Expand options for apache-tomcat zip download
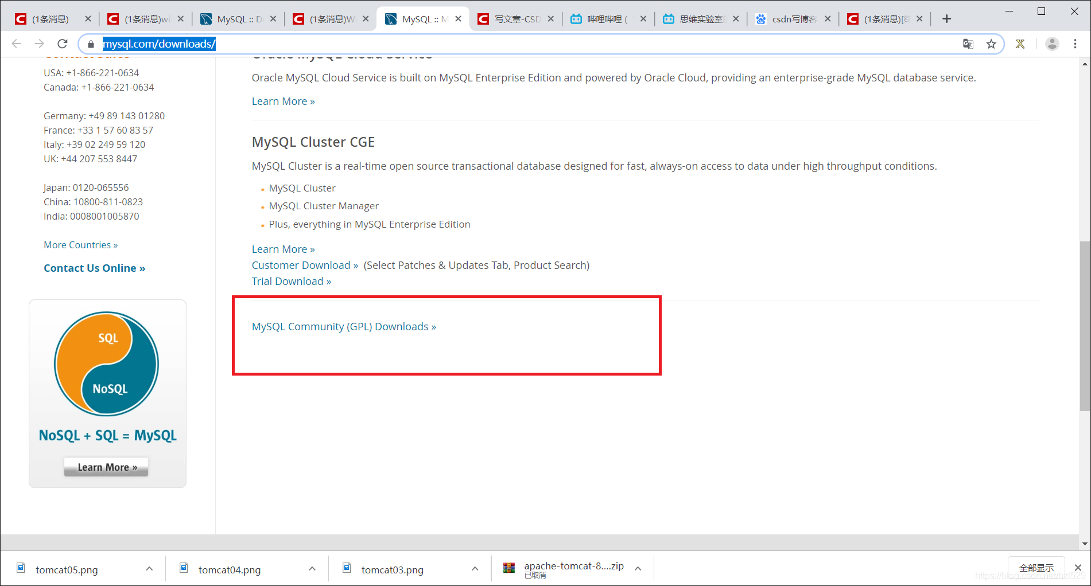The image size is (1091, 586). pos(638,569)
